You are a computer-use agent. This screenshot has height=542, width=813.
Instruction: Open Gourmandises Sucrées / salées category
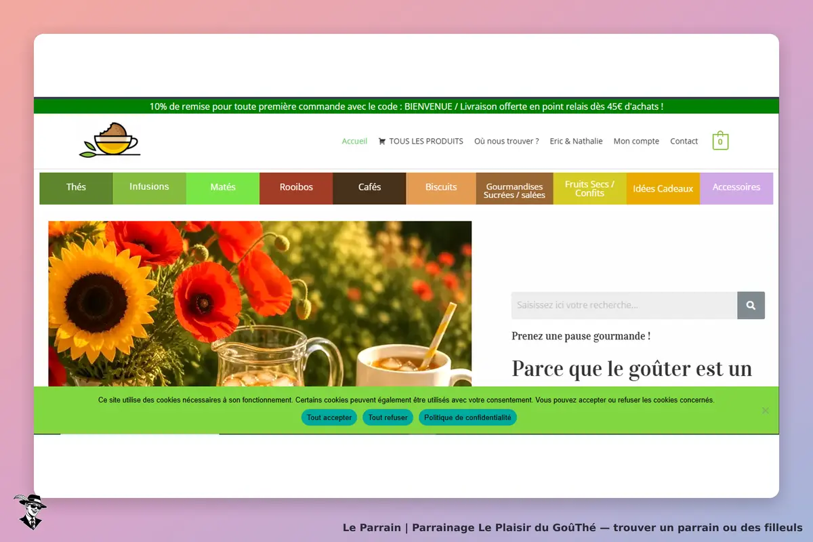(515, 188)
